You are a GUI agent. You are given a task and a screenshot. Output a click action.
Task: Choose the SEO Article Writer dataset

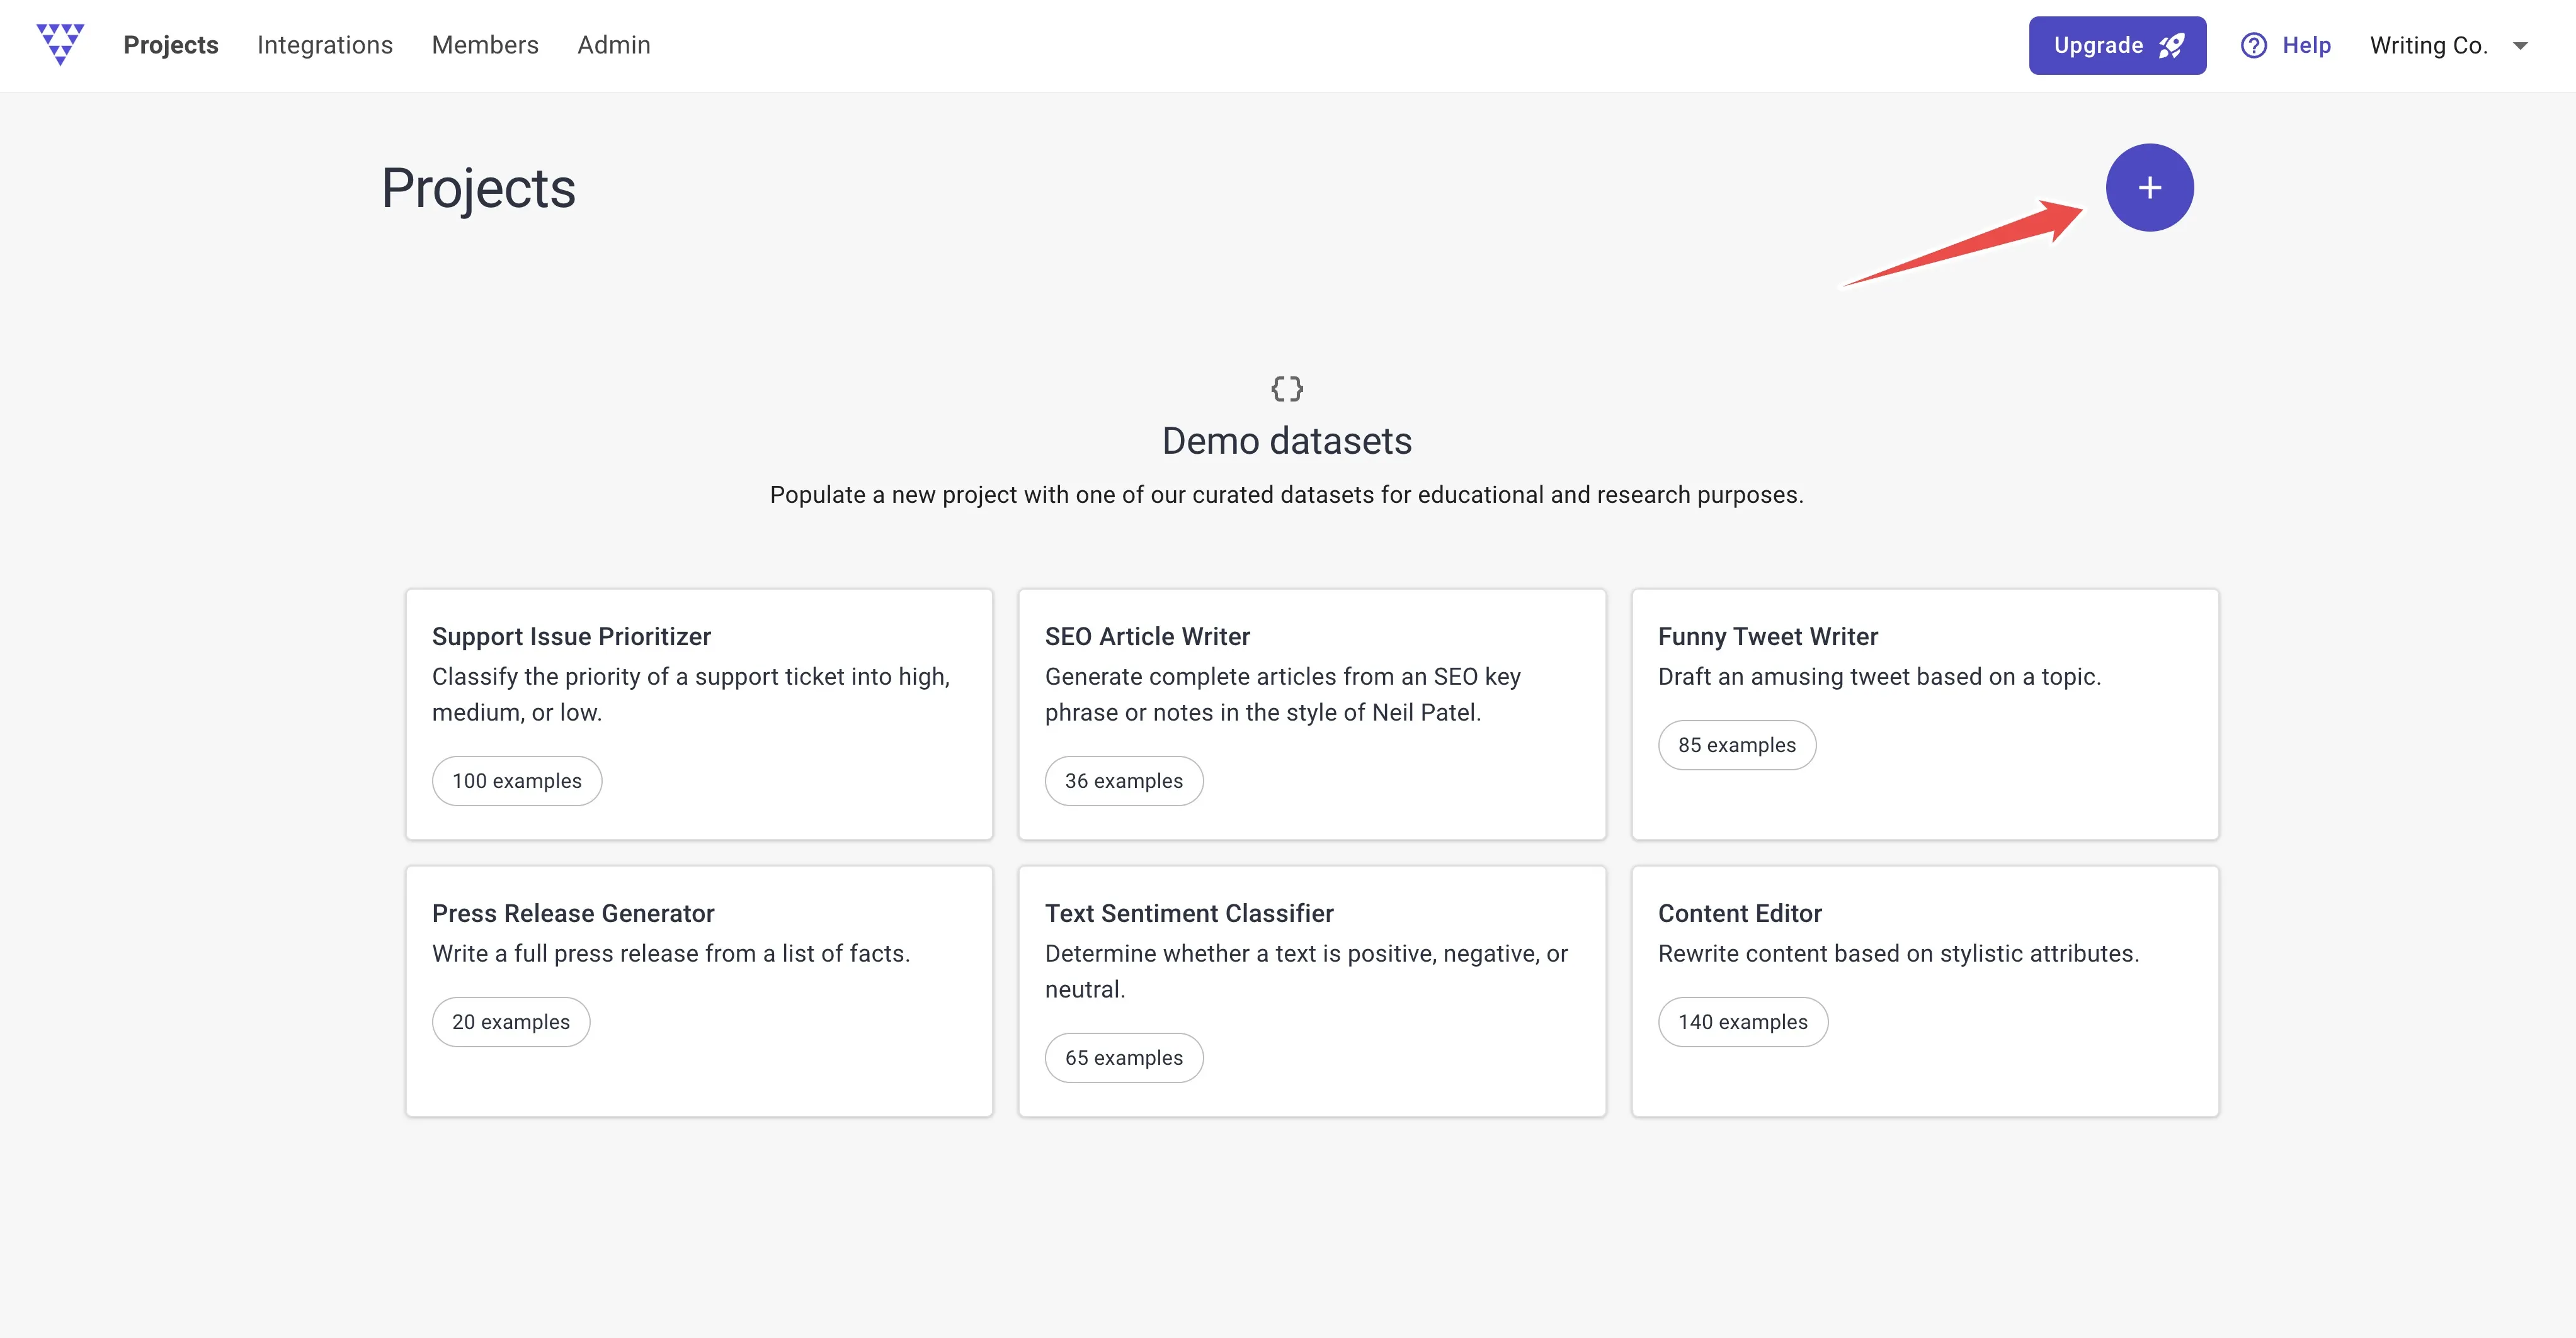(x=1312, y=714)
